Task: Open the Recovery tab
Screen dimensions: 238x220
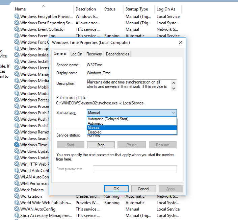Action: click(94, 54)
